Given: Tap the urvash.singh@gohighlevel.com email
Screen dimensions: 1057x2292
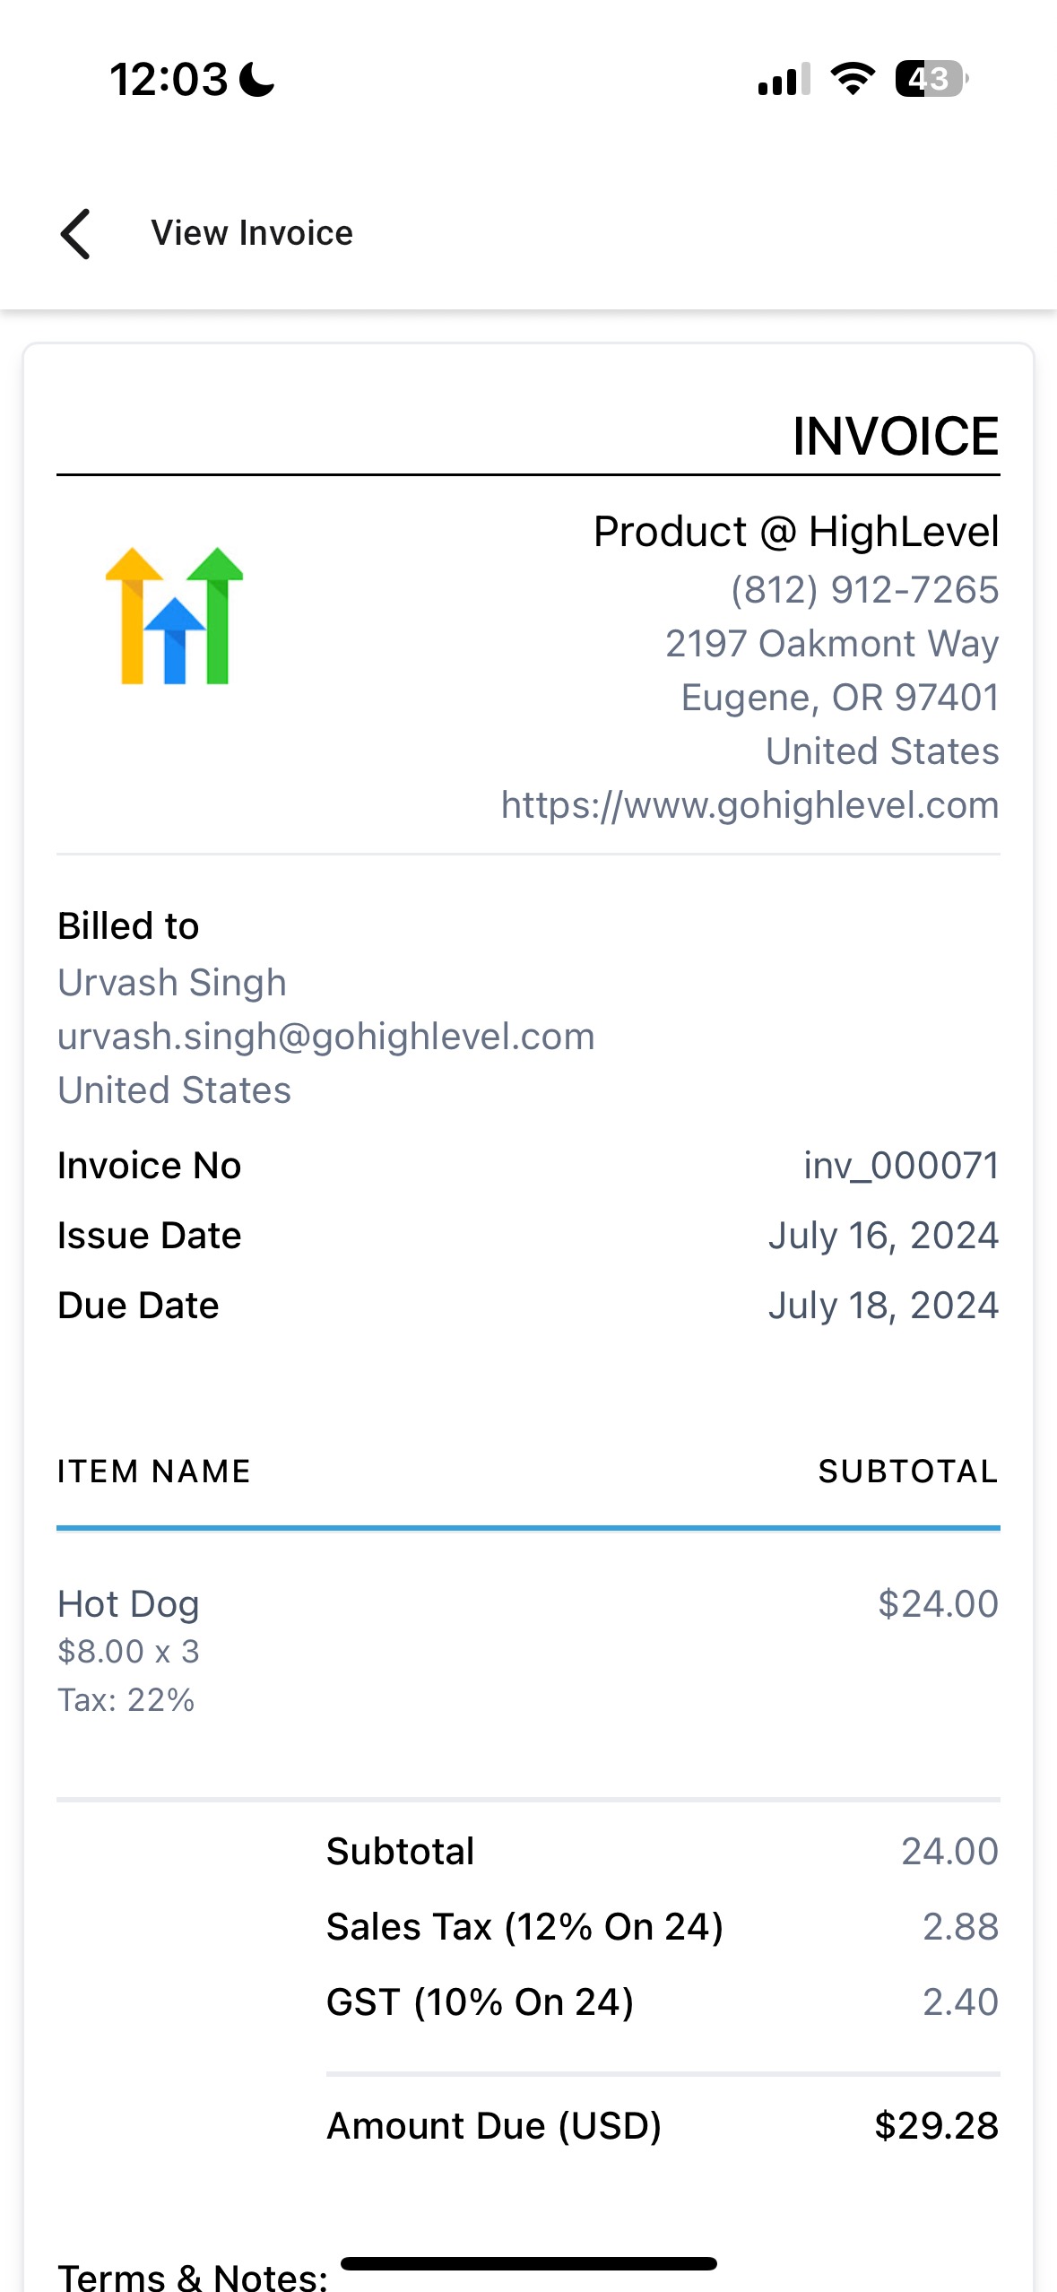Looking at the screenshot, I should tap(326, 1036).
